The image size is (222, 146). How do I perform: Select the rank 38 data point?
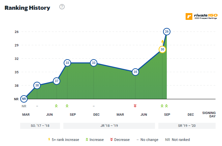[x=37, y=85]
